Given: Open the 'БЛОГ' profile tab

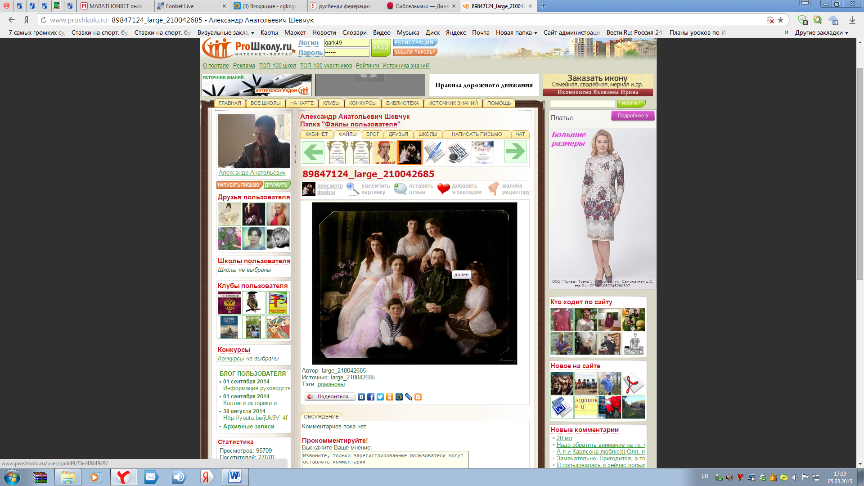Looking at the screenshot, I should [373, 134].
